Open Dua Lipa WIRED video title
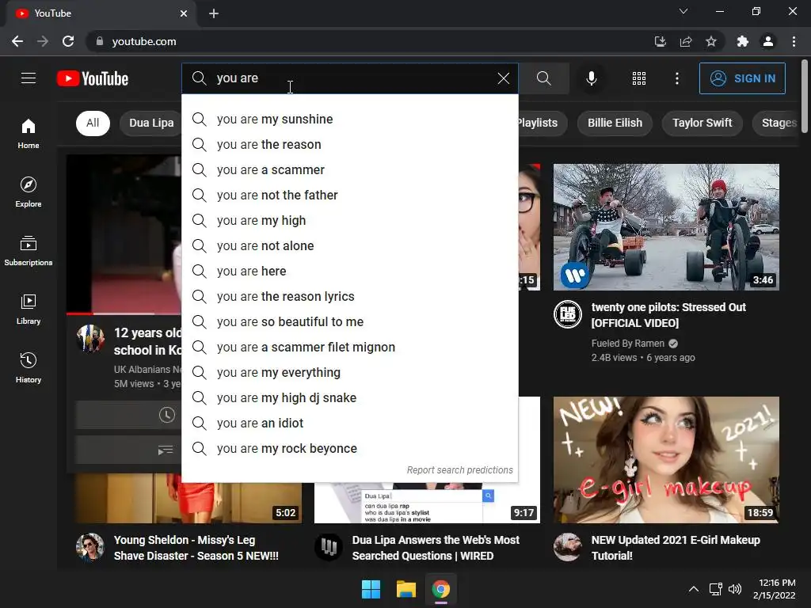811x608 pixels. (x=436, y=548)
